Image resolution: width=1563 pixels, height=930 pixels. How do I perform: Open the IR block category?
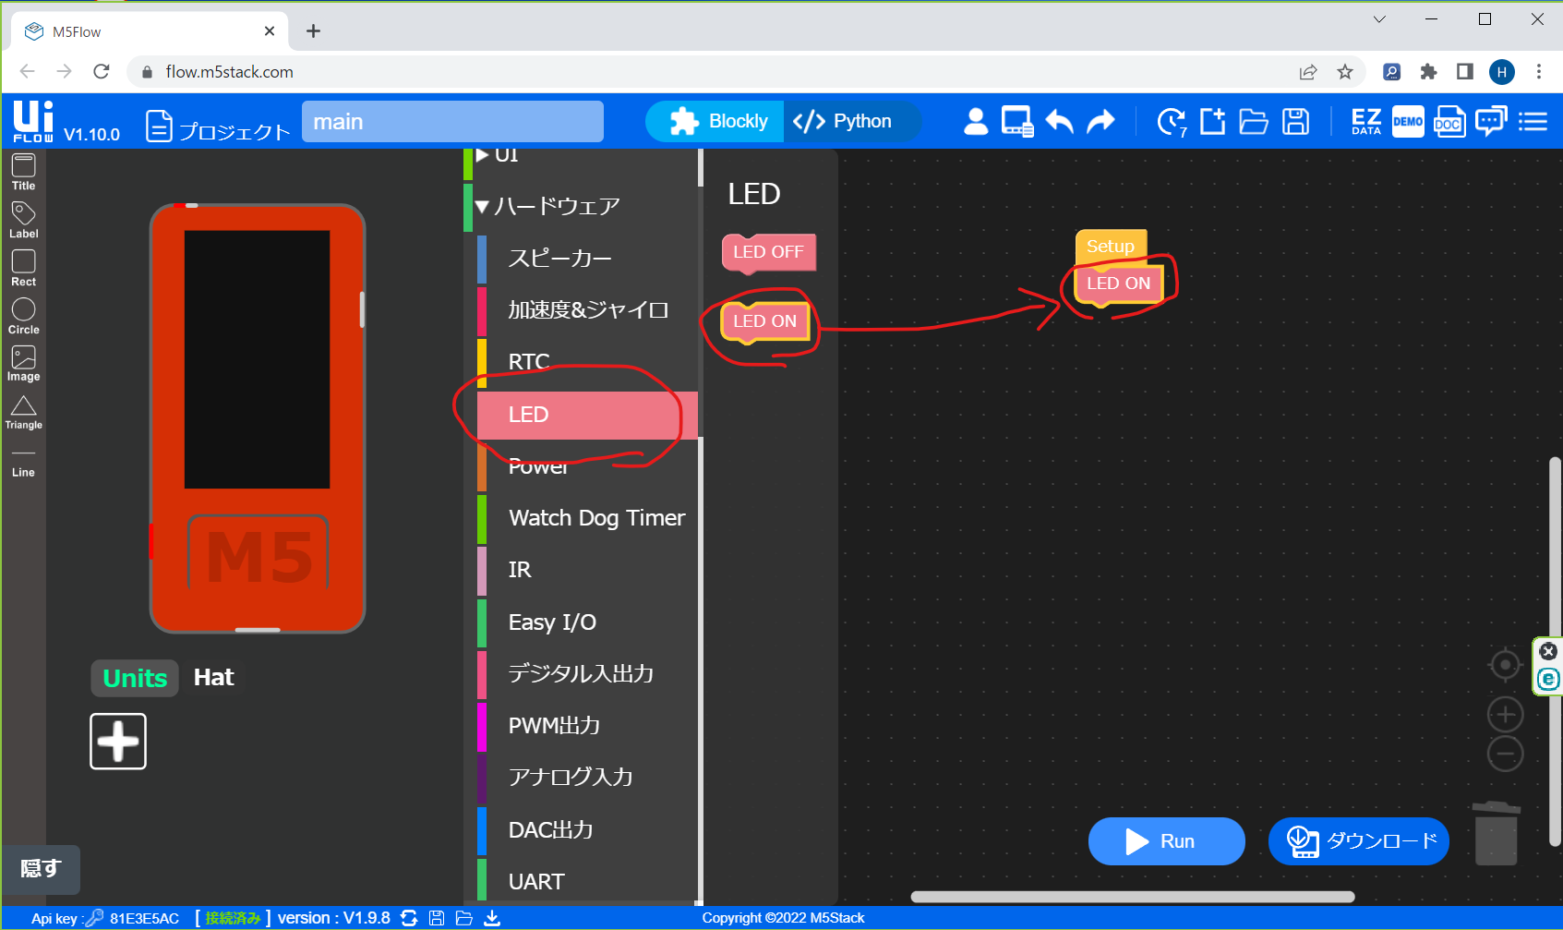(587, 570)
